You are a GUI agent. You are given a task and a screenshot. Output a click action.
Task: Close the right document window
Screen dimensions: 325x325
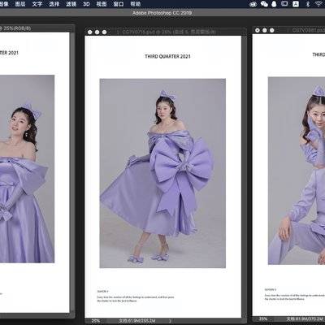pos(258,30)
